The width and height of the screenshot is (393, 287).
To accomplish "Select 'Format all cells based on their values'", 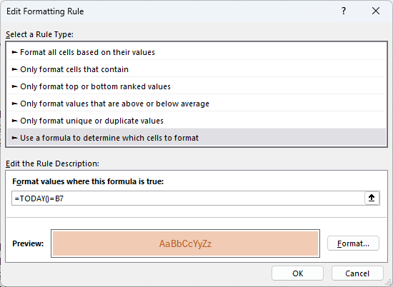I will (x=196, y=52).
